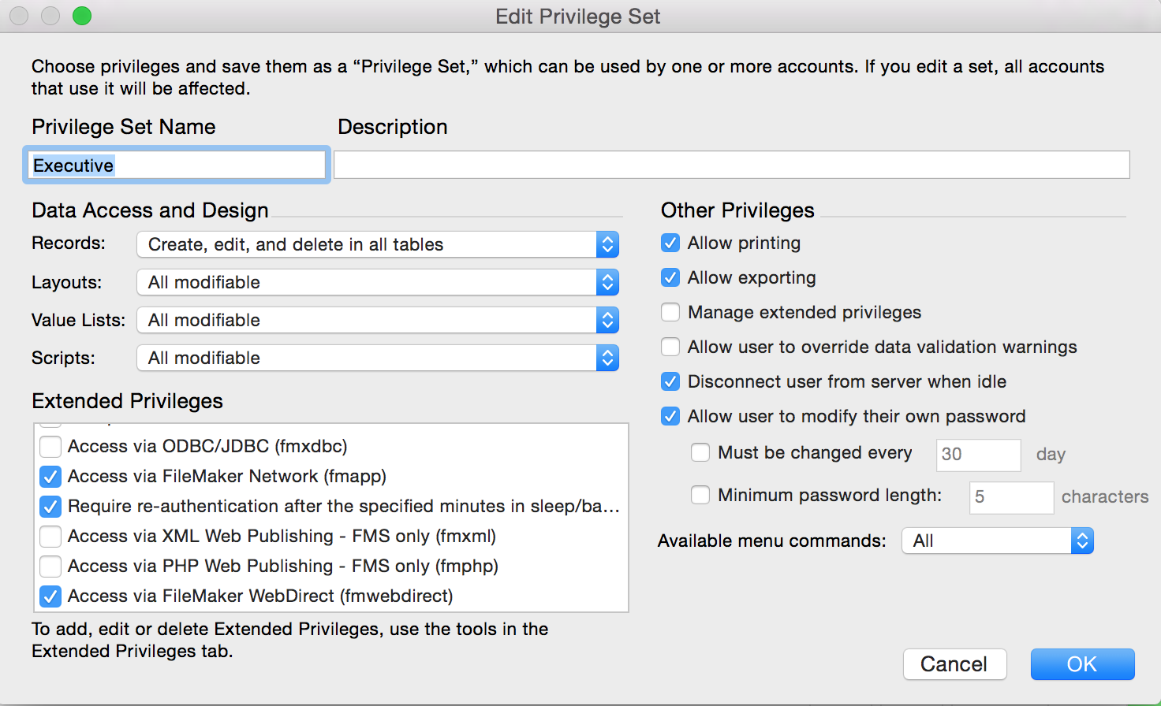Uncheck Access via FileMaker Network (fmapp)
Viewport: 1161px width, 706px height.
tap(50, 477)
